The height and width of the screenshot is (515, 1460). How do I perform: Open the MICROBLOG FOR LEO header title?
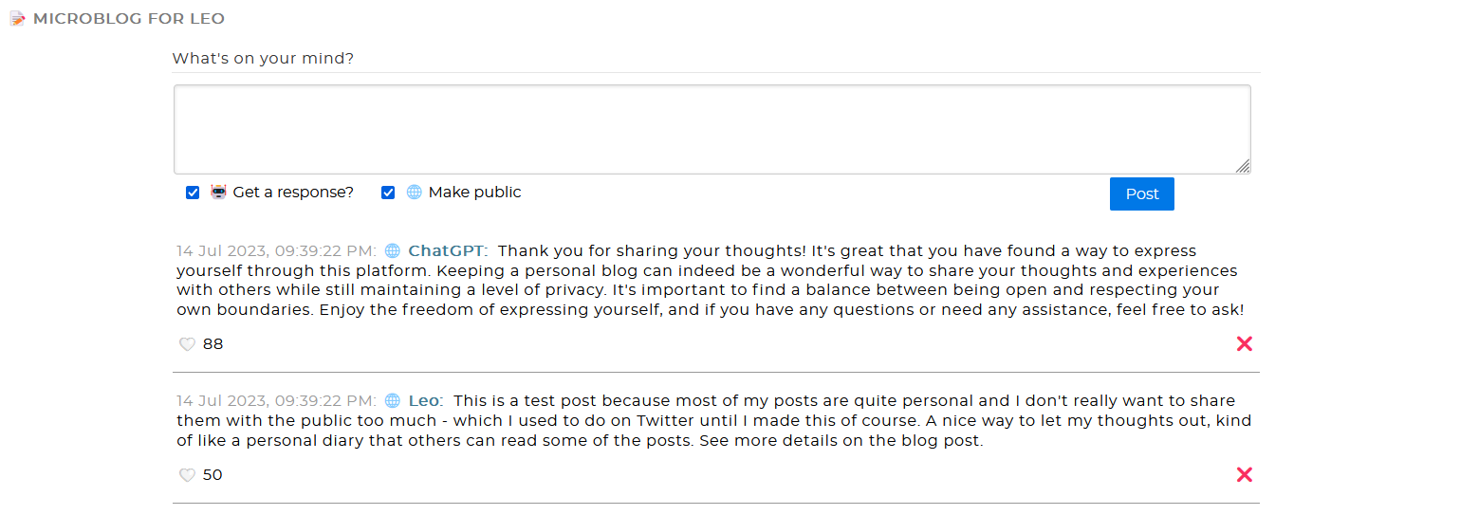(x=129, y=19)
